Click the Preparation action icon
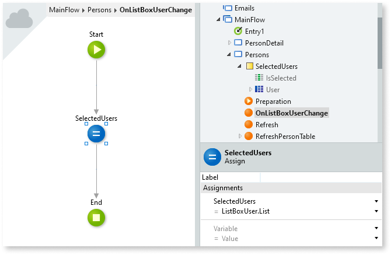The width and height of the screenshot is (391, 255). click(249, 101)
